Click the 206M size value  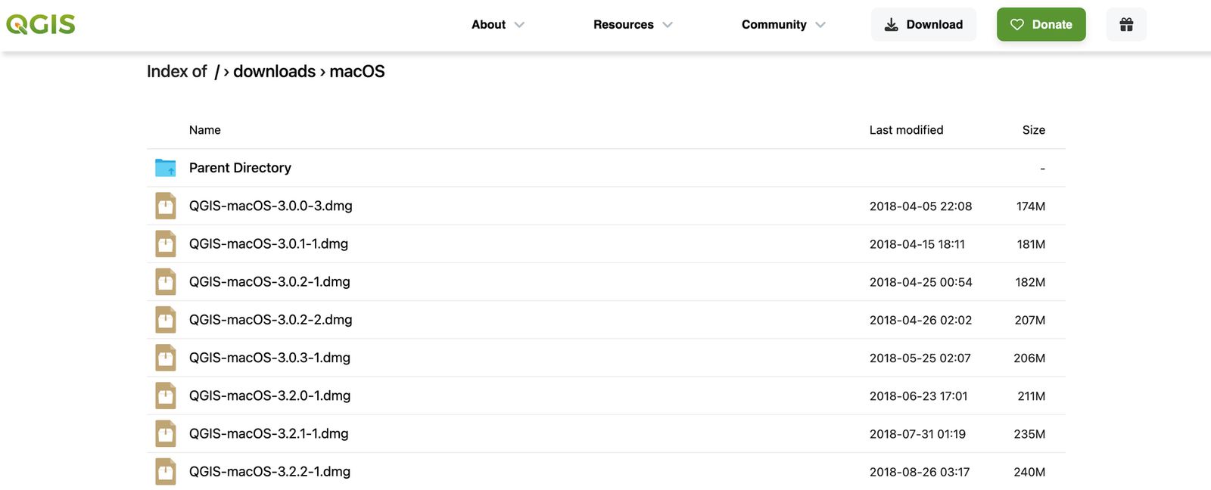[x=1029, y=358]
